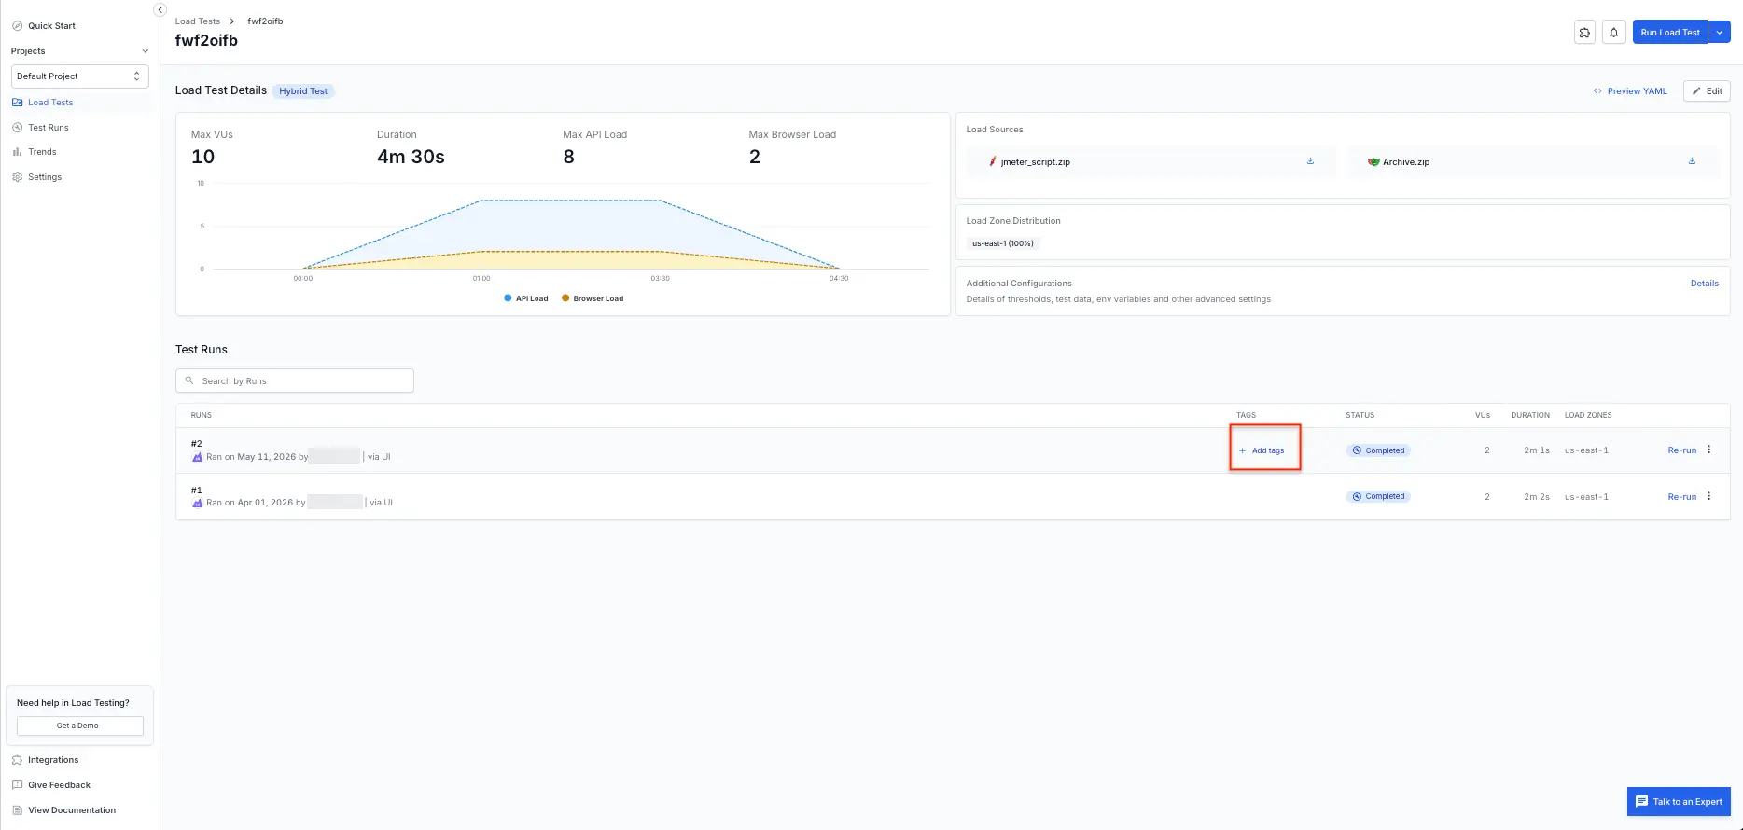Click the fwf2oifb page title

(206, 41)
